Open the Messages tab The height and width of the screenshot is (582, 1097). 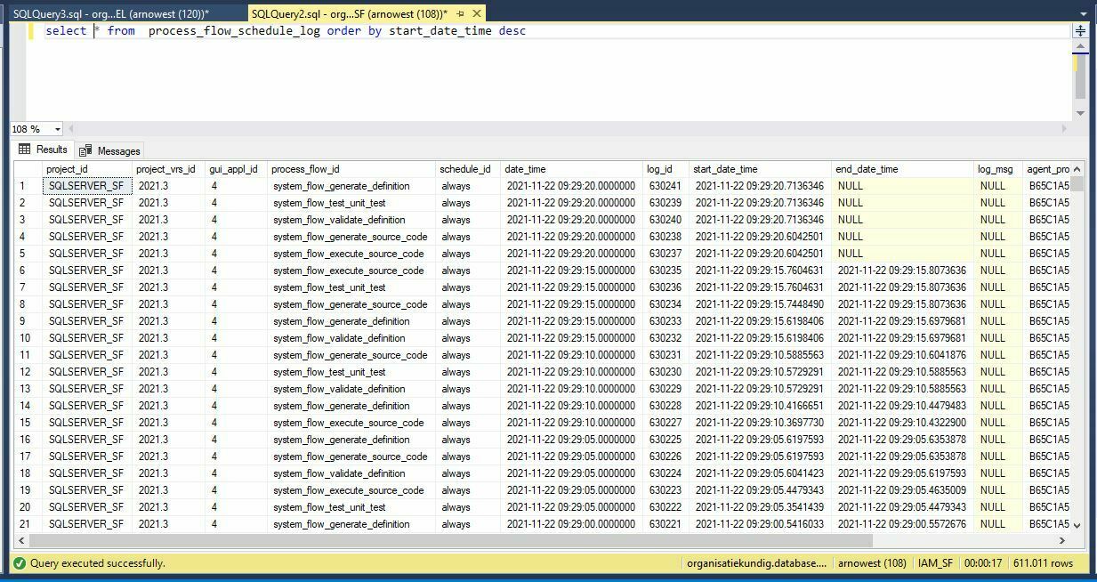[109, 150]
